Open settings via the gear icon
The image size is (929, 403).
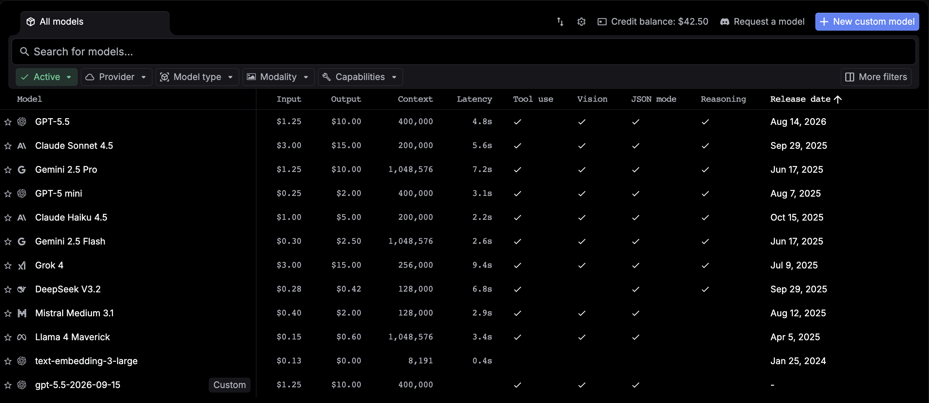pos(581,22)
